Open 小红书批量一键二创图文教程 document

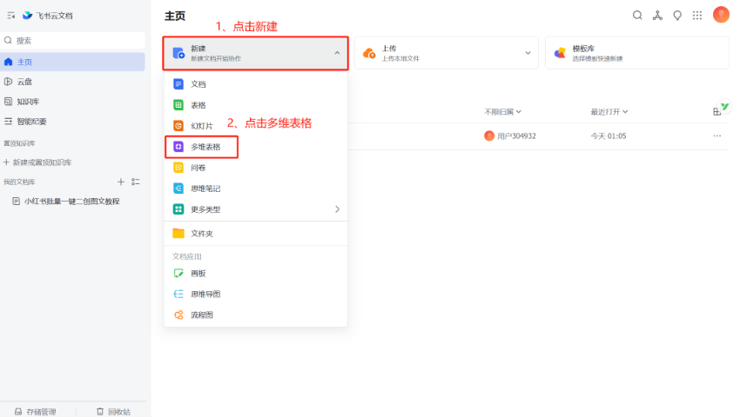tap(71, 202)
